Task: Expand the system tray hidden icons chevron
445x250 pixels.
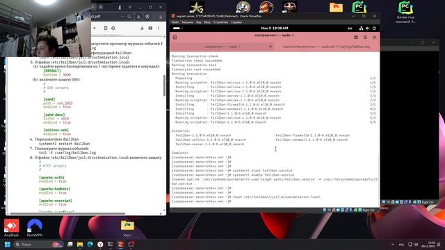Action: (x=393, y=244)
